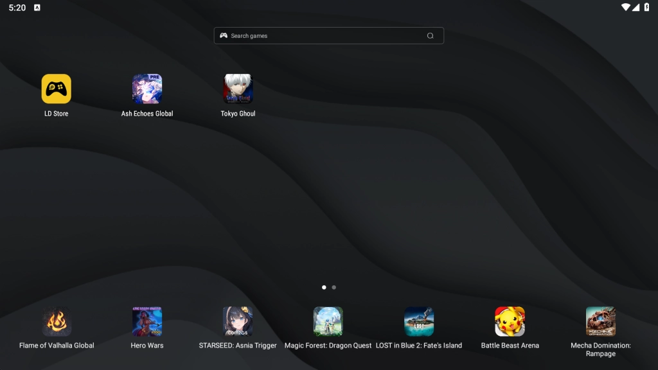This screenshot has height=370, width=658.
Task: Launch Ash Echoes Global game
Action: (x=147, y=89)
